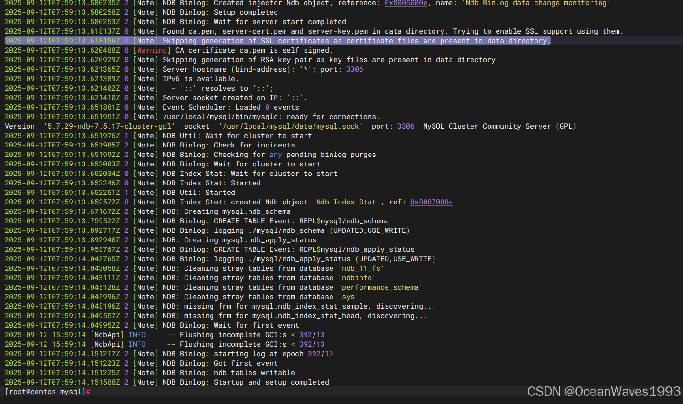The image size is (683, 404).
Task: Click 'logging ./mysql/ndb_apply_status' line
Action: (x=220, y=259)
